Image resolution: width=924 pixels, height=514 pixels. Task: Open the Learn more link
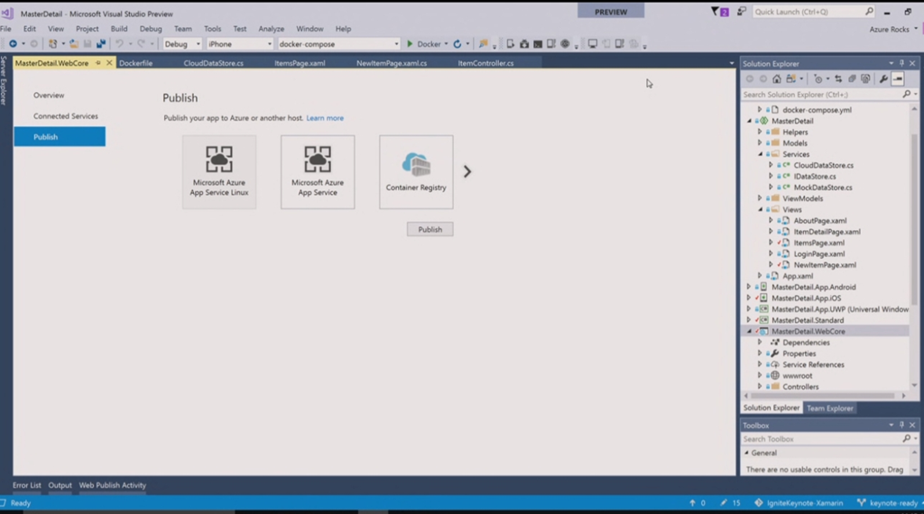pos(325,118)
